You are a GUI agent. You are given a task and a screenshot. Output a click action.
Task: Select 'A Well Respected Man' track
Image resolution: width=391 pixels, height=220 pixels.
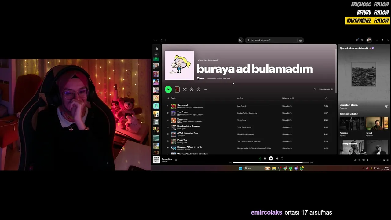[188, 133]
